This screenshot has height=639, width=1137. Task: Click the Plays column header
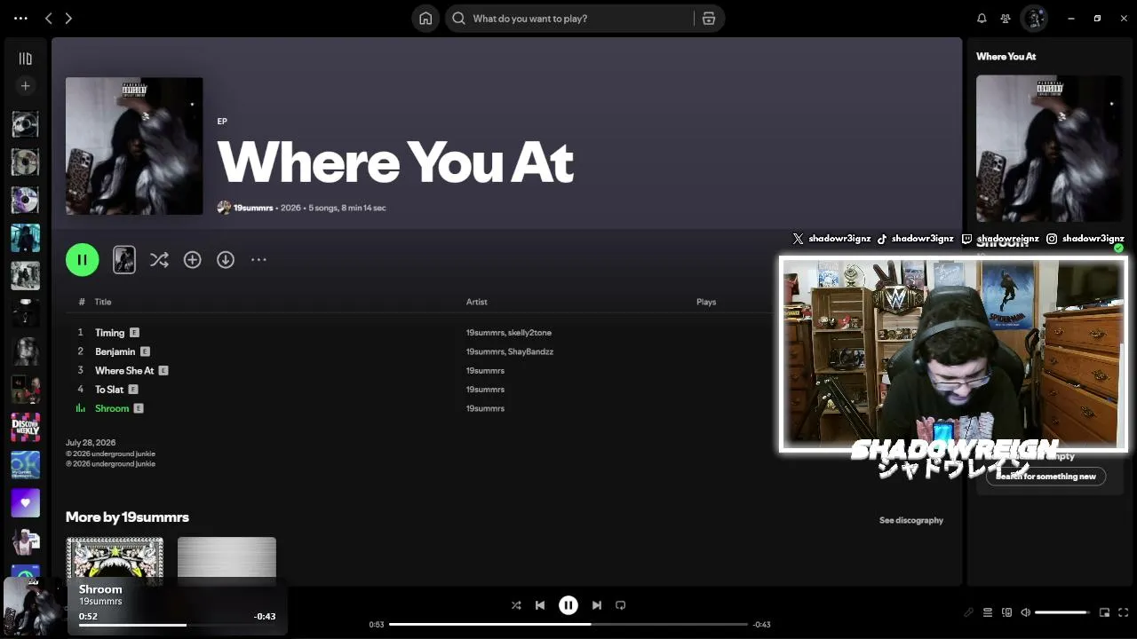point(706,302)
